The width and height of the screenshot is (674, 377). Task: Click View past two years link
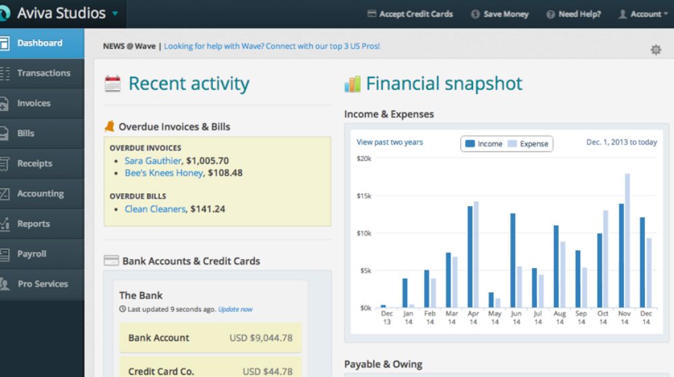390,143
